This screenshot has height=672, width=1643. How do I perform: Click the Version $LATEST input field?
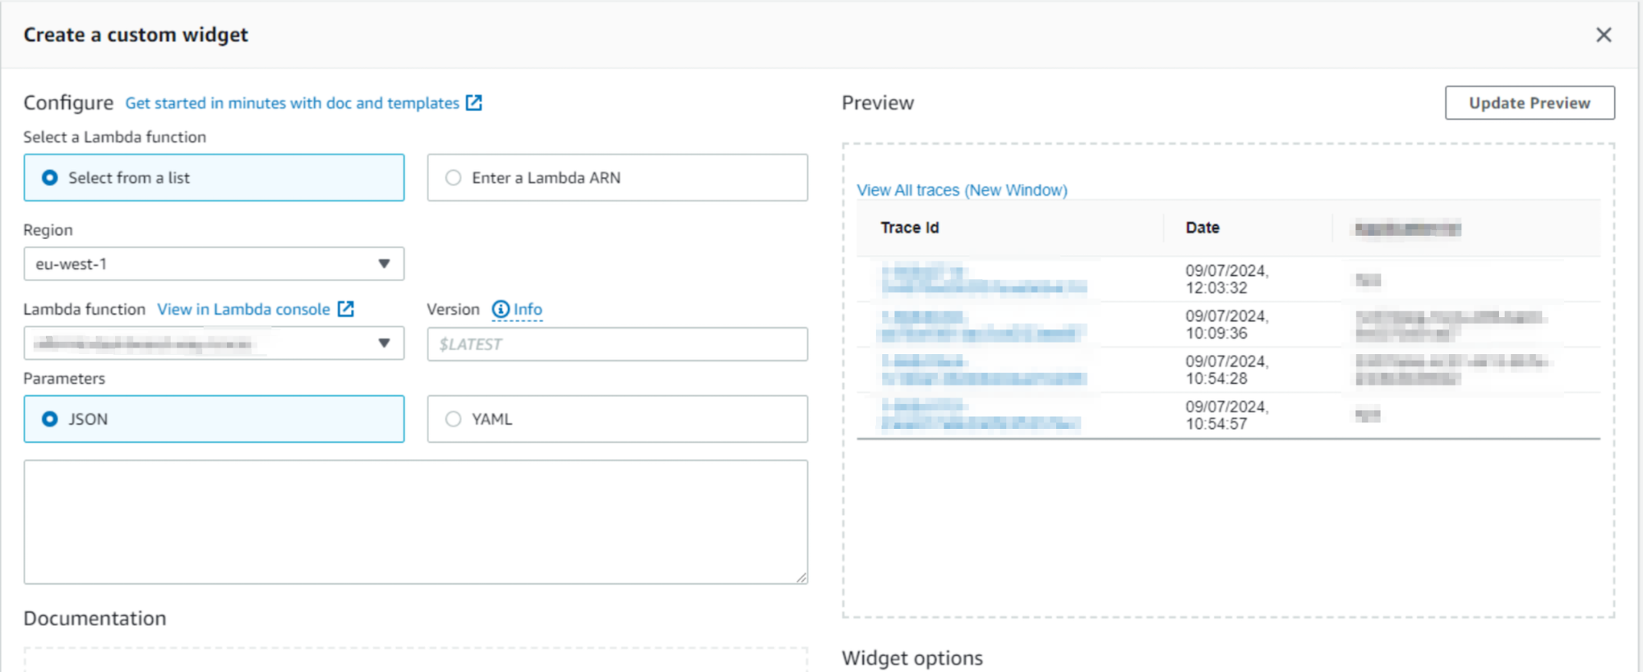(x=616, y=344)
